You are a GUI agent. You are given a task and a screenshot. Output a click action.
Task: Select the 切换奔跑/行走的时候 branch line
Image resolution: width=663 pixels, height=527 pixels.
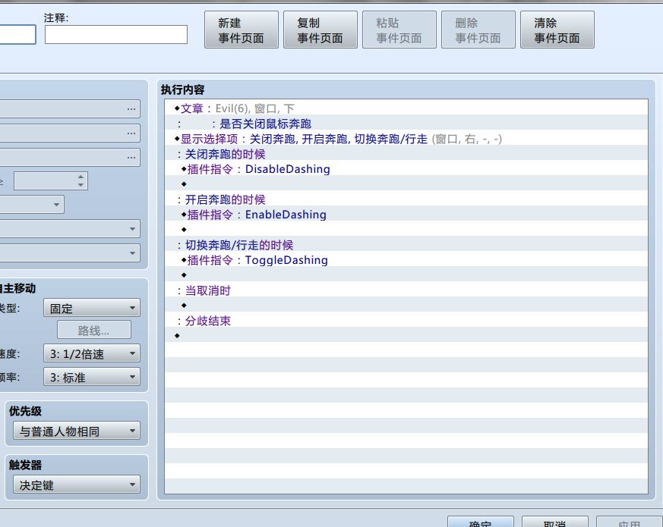click(x=406, y=245)
